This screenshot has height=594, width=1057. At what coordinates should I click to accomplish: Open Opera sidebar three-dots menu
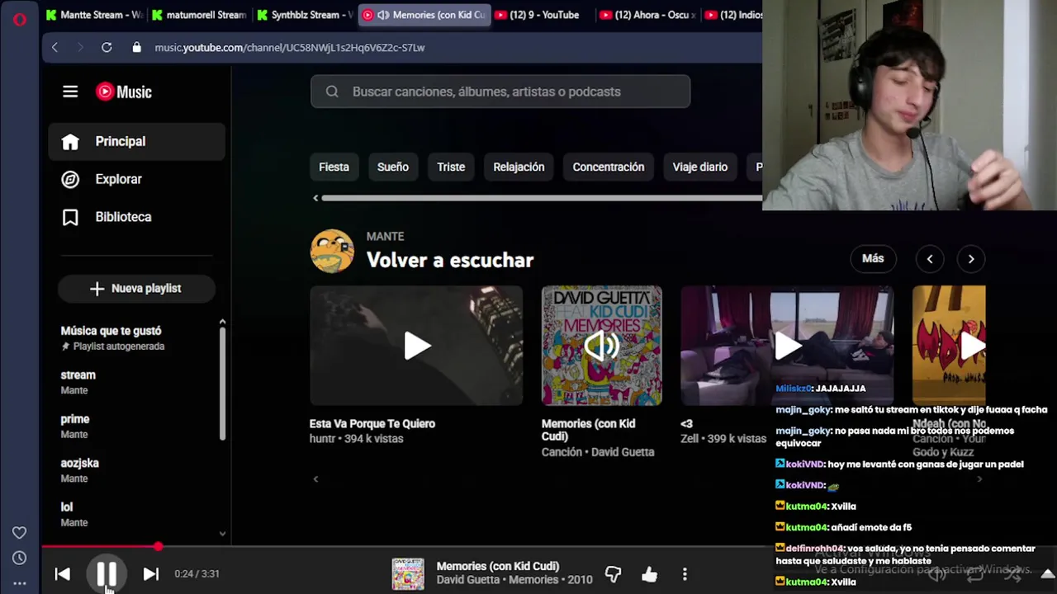click(x=20, y=583)
